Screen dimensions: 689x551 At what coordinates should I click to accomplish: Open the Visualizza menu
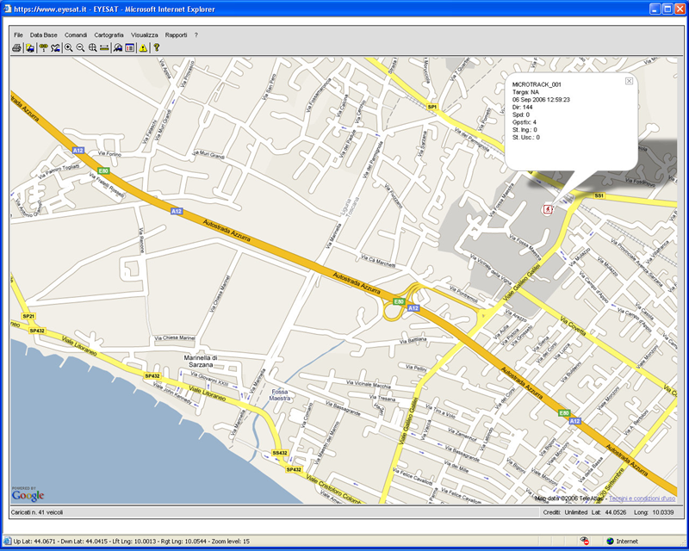[144, 35]
